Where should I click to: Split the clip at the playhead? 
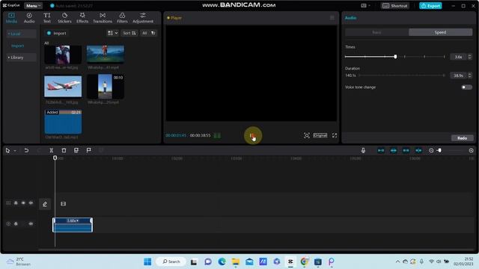click(x=52, y=150)
